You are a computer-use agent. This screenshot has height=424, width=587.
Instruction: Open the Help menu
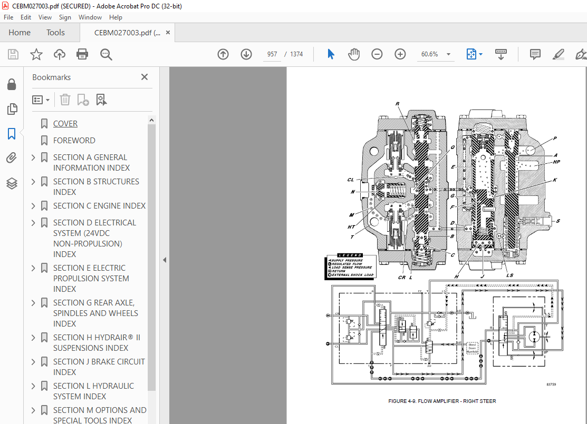click(x=116, y=17)
